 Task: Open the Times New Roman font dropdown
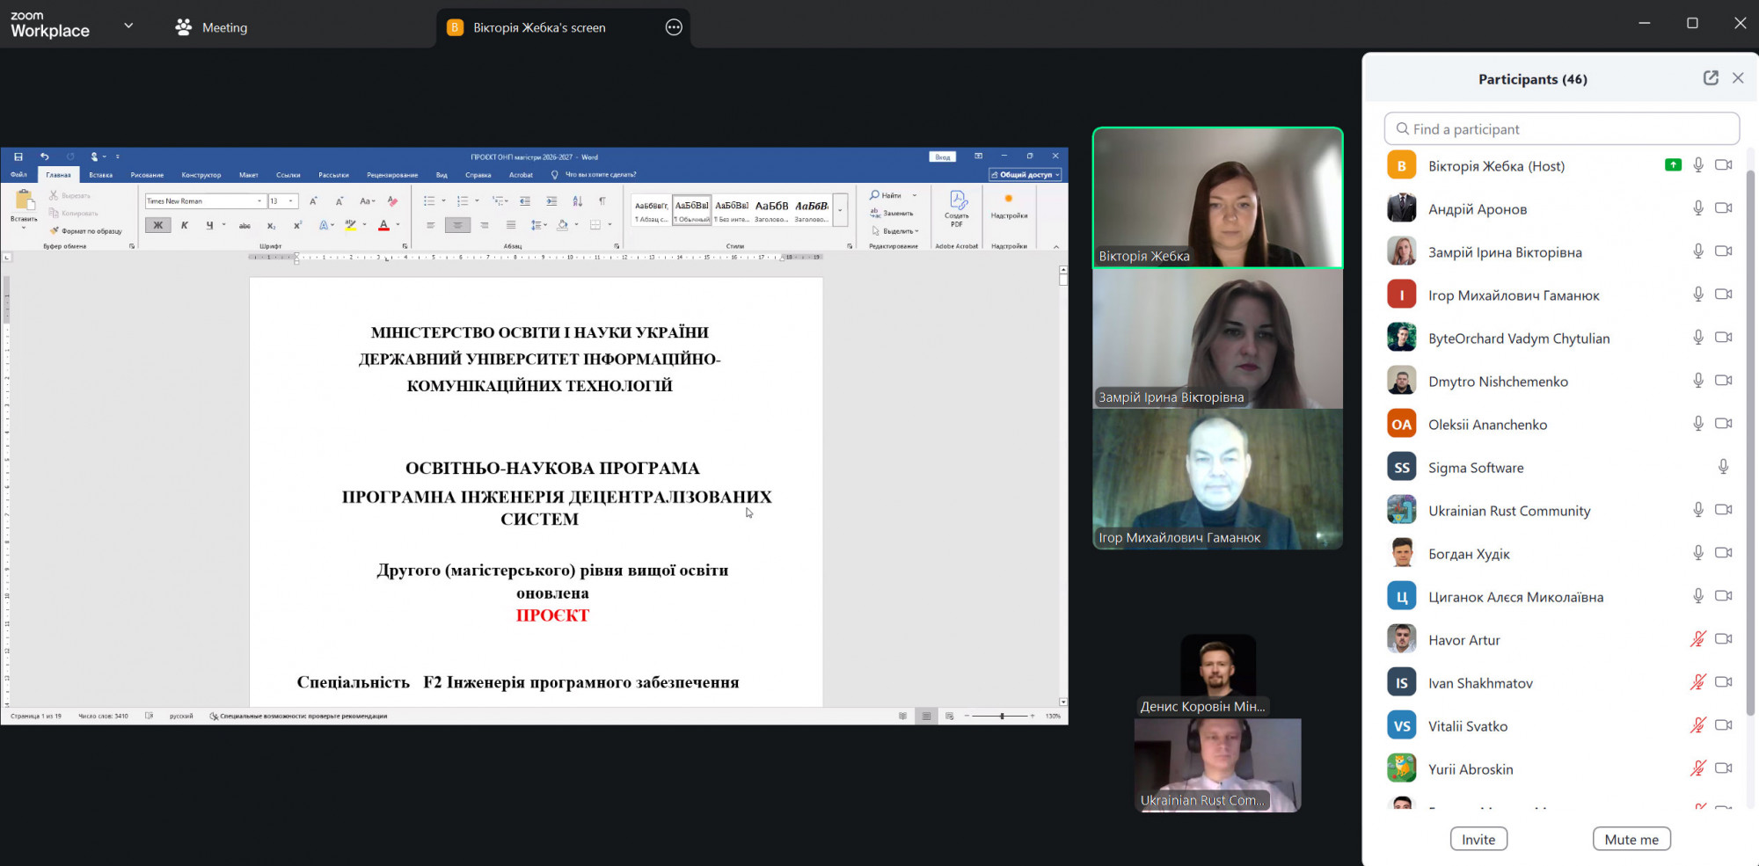click(x=259, y=201)
